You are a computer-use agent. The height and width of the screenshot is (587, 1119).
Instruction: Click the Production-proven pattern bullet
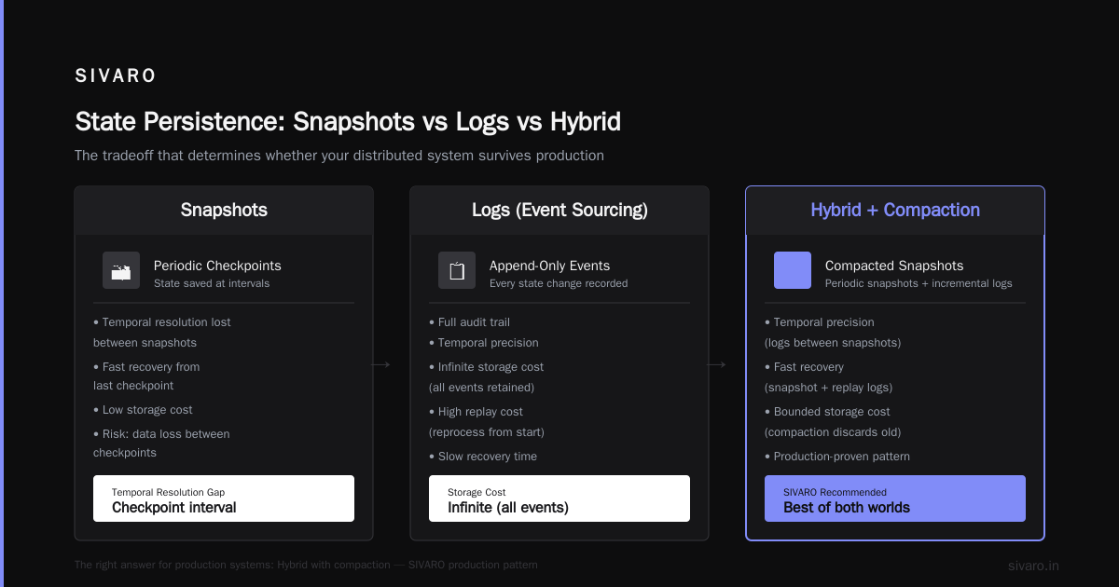click(x=837, y=457)
